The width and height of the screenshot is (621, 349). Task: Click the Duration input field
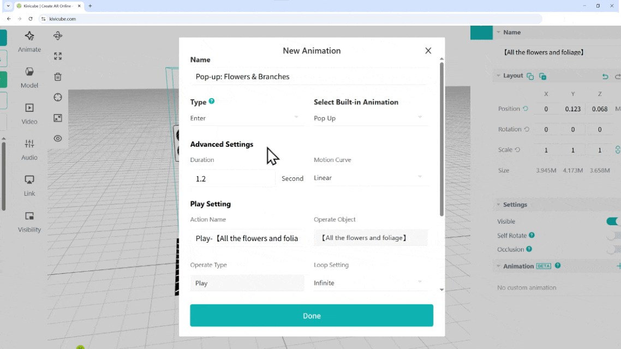(233, 179)
